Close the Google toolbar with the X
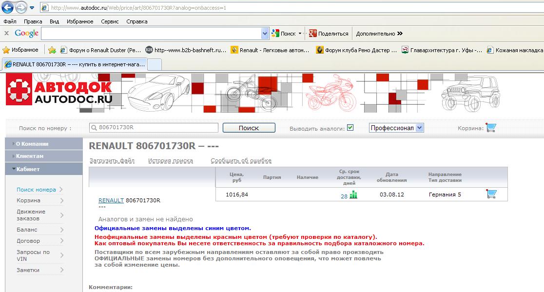The height and width of the screenshot is (292, 544). [x=7, y=33]
